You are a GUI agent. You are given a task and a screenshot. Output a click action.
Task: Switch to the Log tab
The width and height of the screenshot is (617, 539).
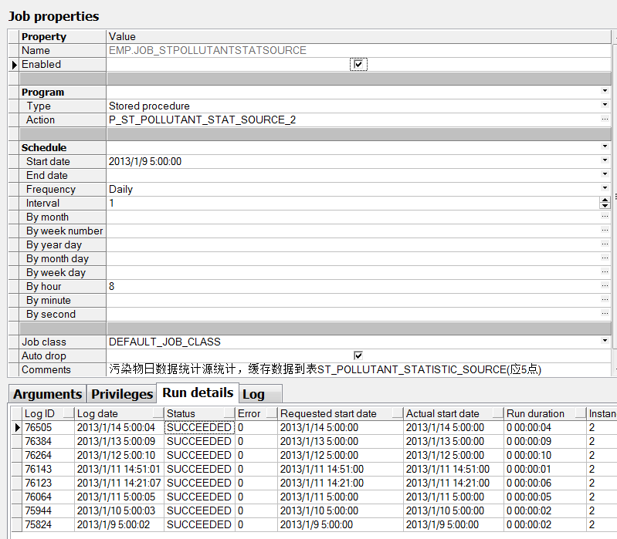click(x=254, y=394)
